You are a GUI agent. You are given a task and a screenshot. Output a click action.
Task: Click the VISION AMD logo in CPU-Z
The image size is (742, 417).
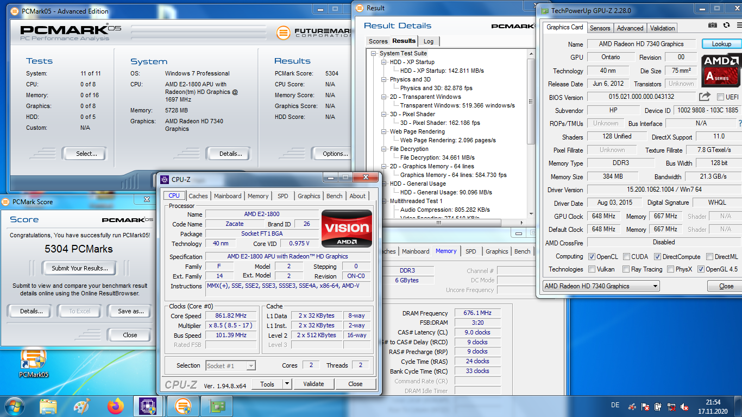tap(347, 229)
